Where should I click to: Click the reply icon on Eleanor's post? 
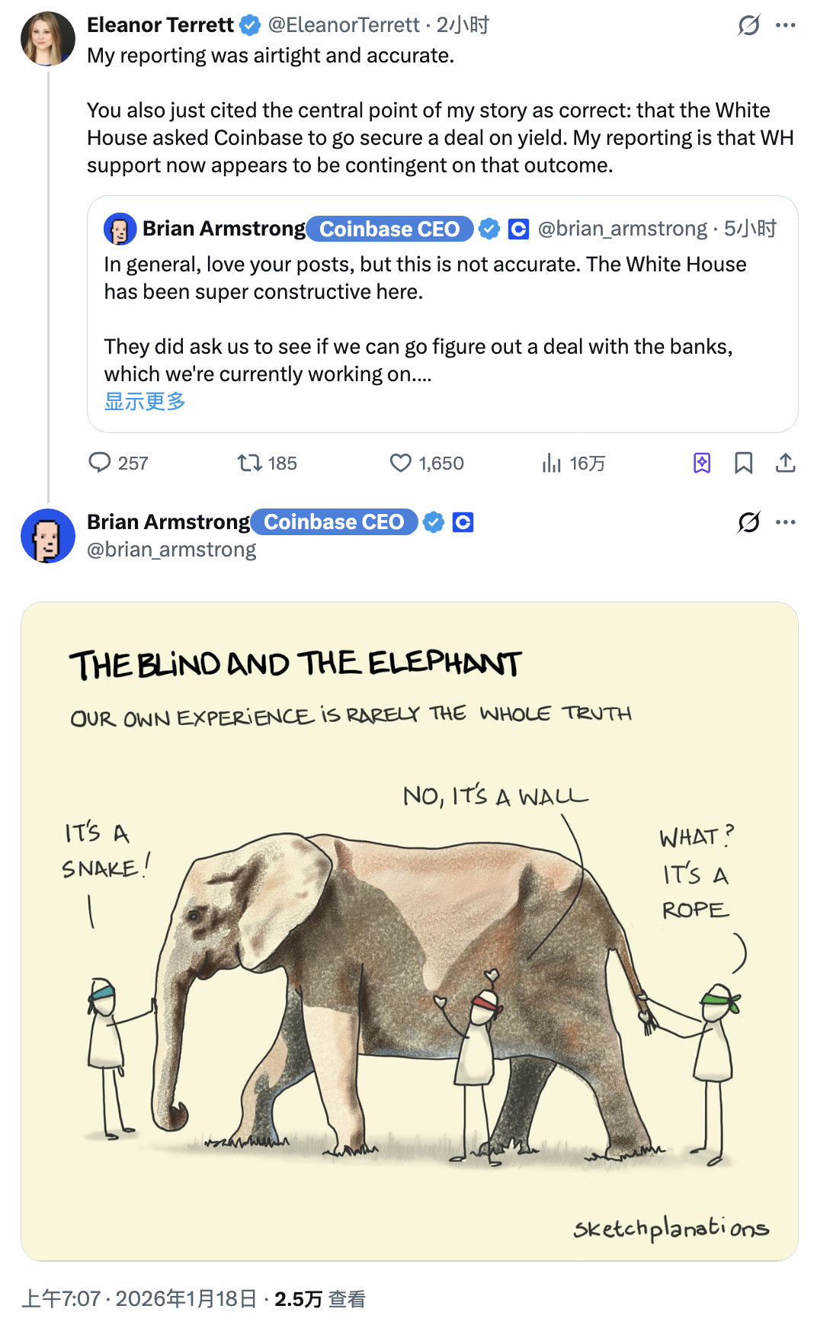point(100,463)
